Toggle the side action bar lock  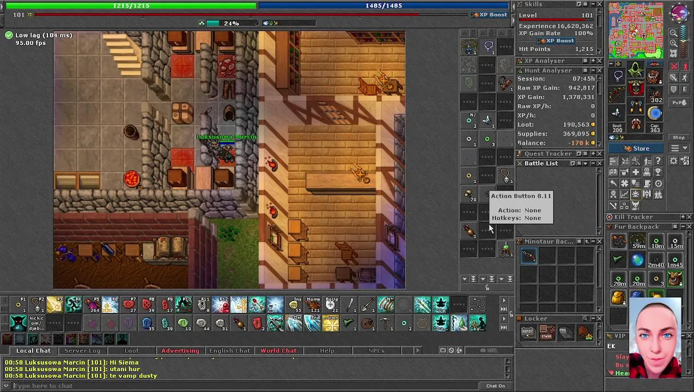[487, 287]
